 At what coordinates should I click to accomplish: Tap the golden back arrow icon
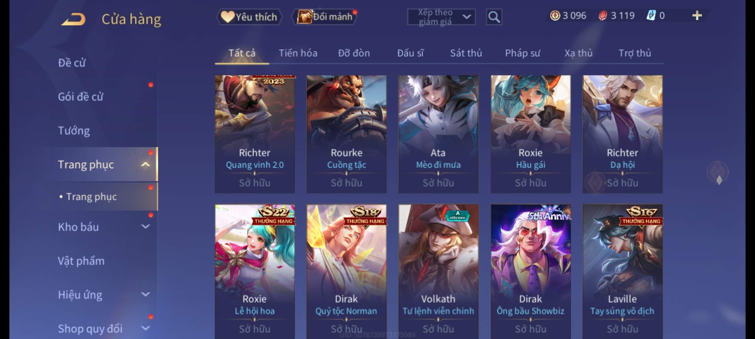tap(74, 19)
